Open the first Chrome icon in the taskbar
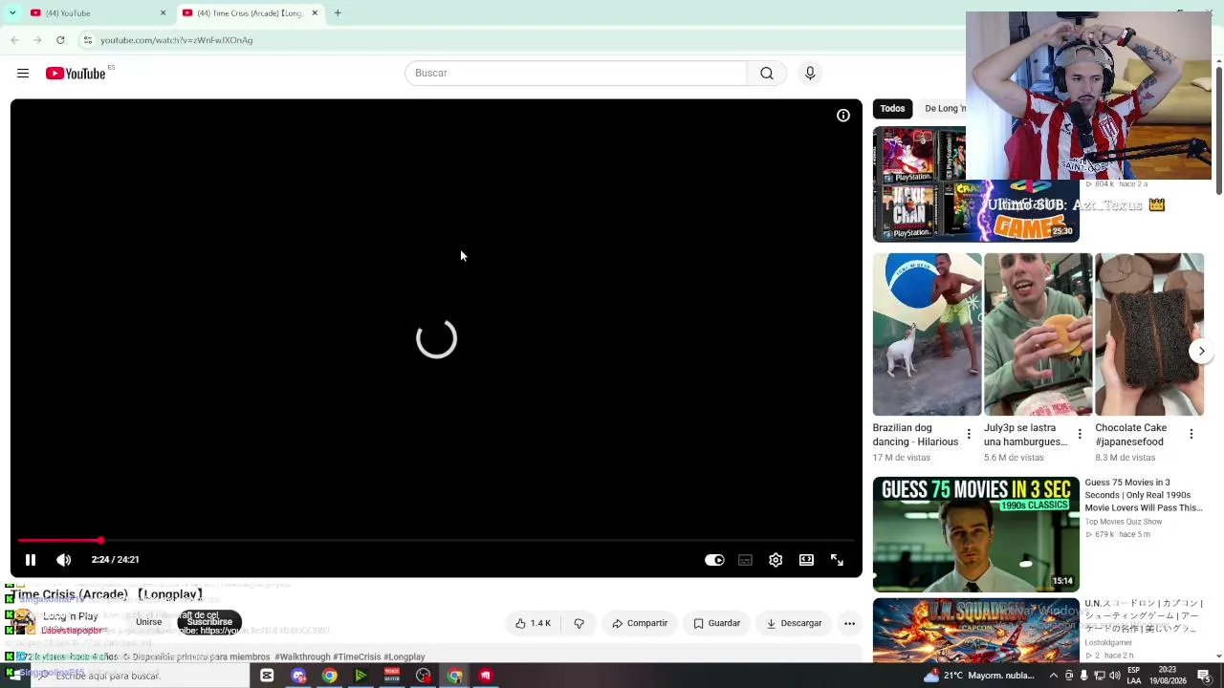This screenshot has width=1224, height=688. [329, 676]
